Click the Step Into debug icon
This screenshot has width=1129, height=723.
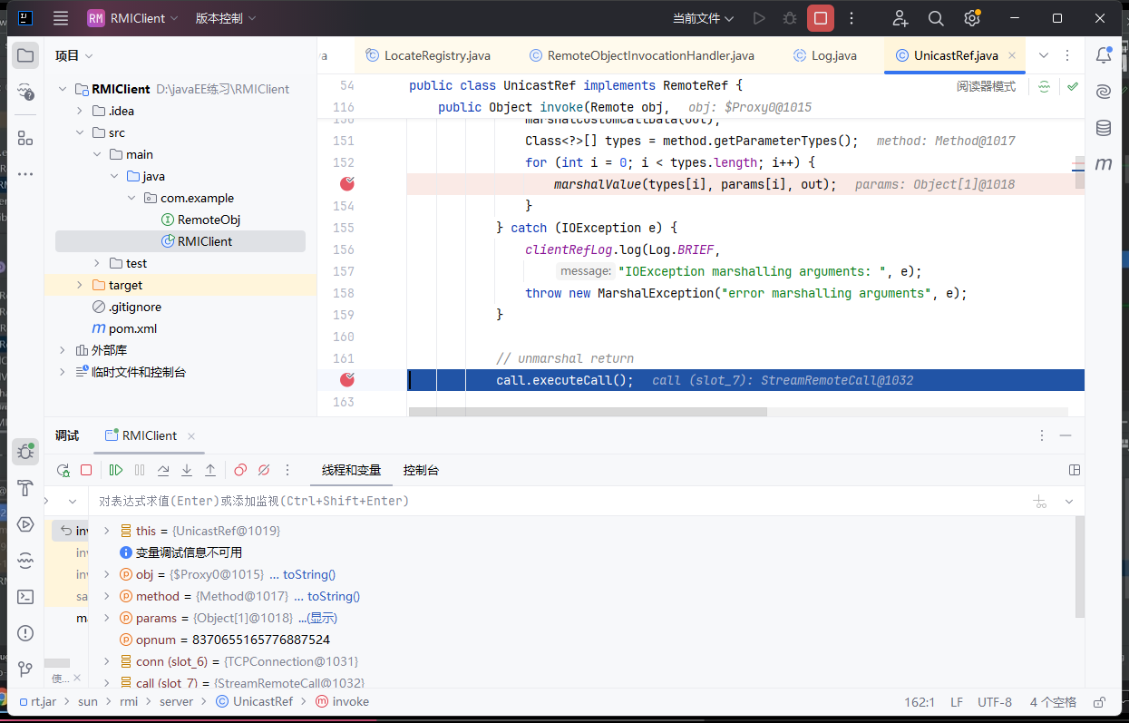tap(187, 470)
